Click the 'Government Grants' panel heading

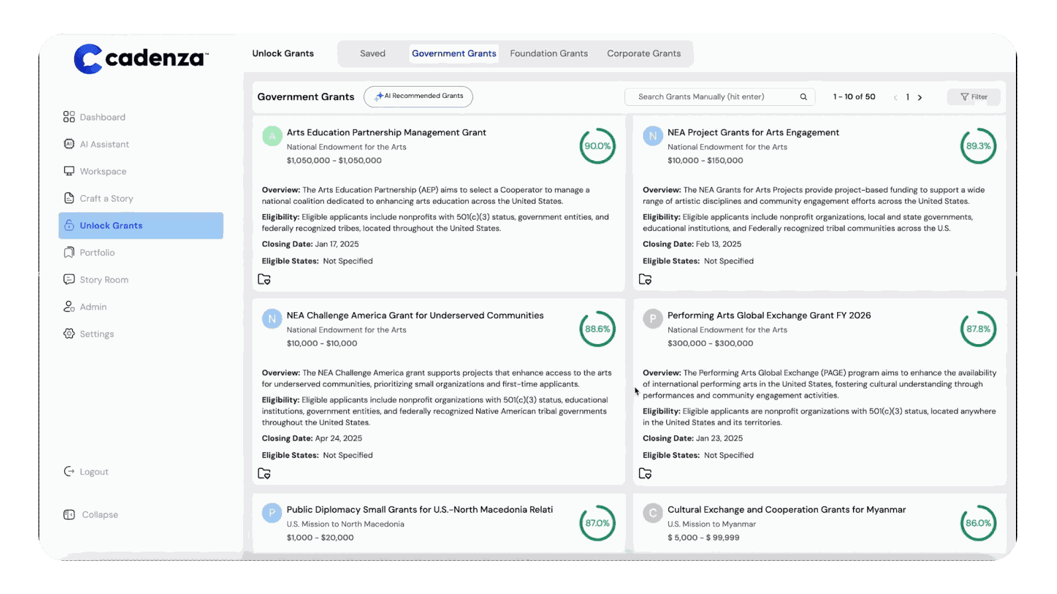tap(306, 97)
